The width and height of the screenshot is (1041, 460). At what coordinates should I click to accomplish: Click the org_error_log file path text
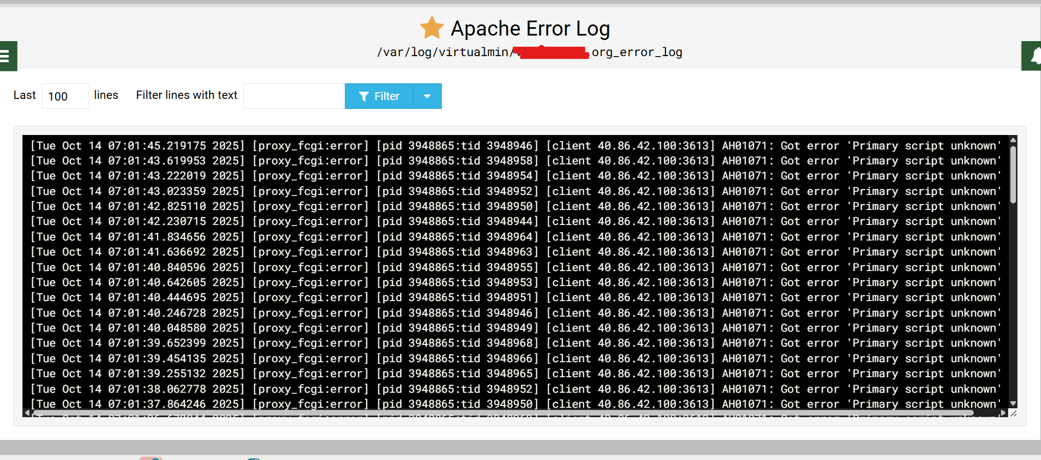[637, 52]
